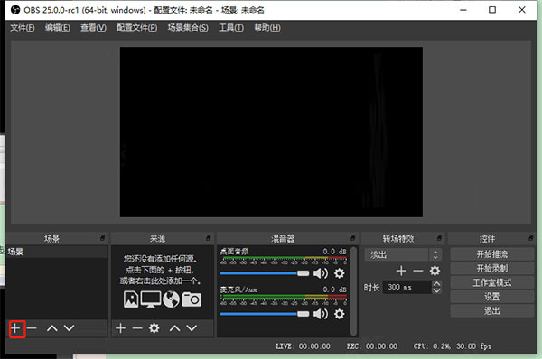Move the scene up in the Scenes panel
This screenshot has height=359, width=542.
point(52,328)
